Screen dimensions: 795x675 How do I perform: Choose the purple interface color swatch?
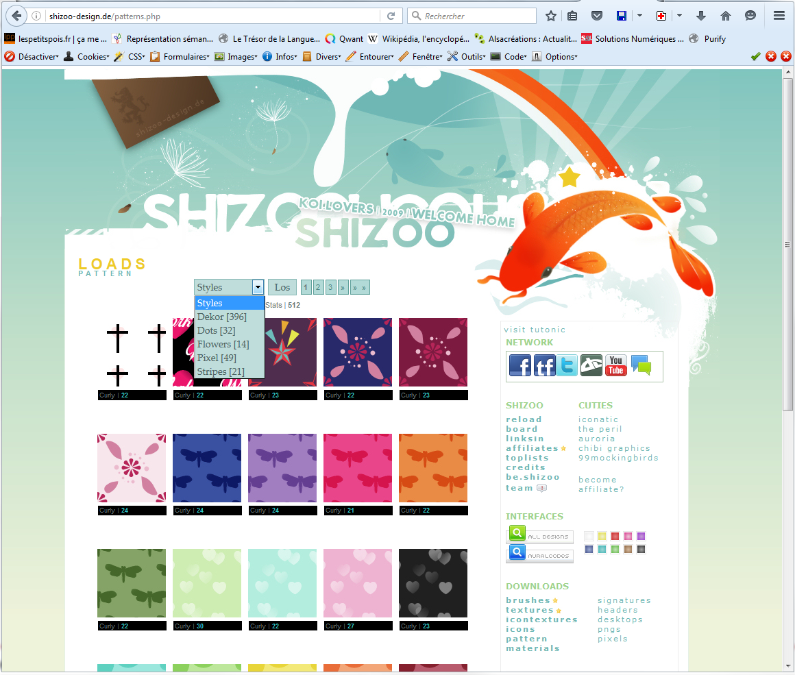click(x=641, y=537)
